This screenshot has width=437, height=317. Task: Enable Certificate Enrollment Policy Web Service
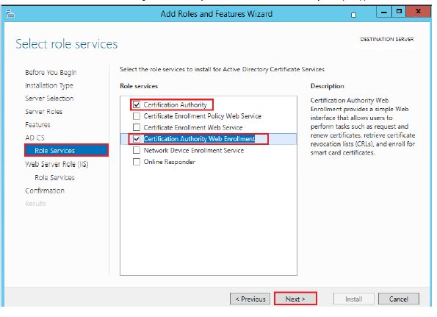coord(137,115)
